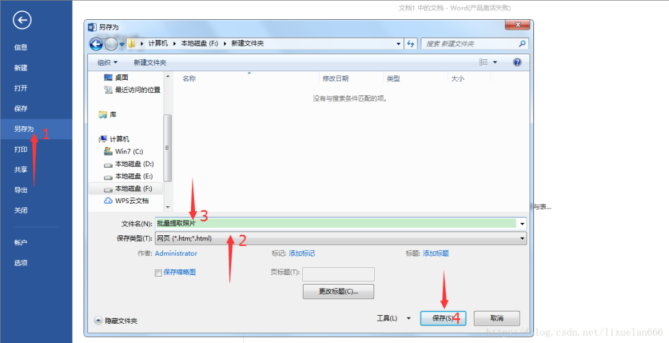Click 关闭 in Word backstage menu
The image size is (669, 343).
click(x=21, y=211)
